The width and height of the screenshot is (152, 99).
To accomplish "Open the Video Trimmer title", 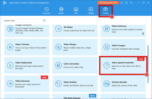I will pos(22,44).
